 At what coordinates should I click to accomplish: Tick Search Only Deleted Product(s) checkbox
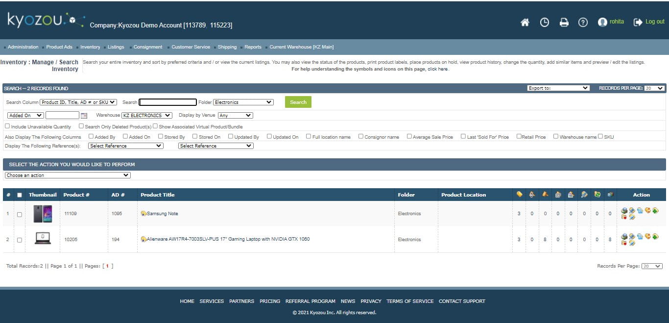[81, 126]
